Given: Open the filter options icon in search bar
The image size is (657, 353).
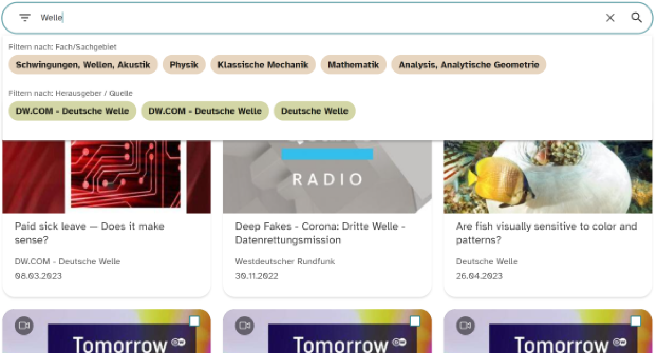Looking at the screenshot, I should [25, 17].
